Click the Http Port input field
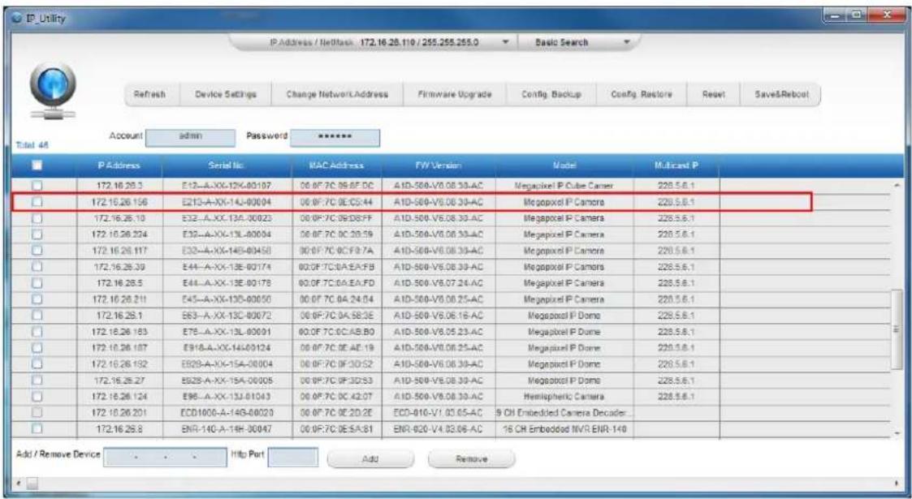 293,457
